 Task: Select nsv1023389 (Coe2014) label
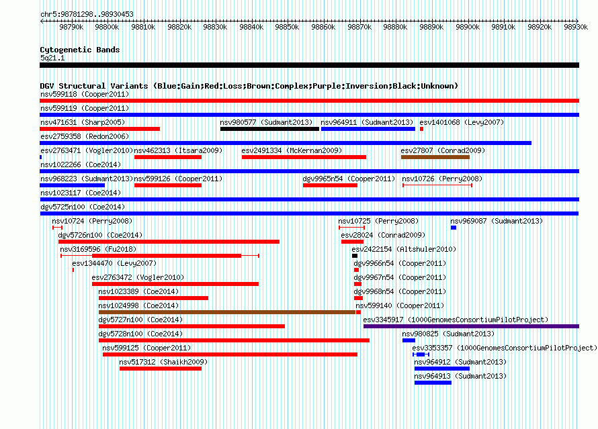tap(139, 291)
